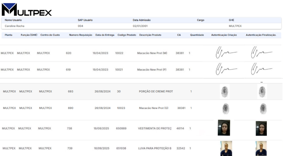View finalization fingerprint for requisition 690

pyautogui.click(x=263, y=109)
